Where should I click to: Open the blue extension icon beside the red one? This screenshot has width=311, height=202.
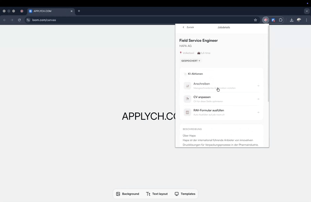click(x=273, y=20)
